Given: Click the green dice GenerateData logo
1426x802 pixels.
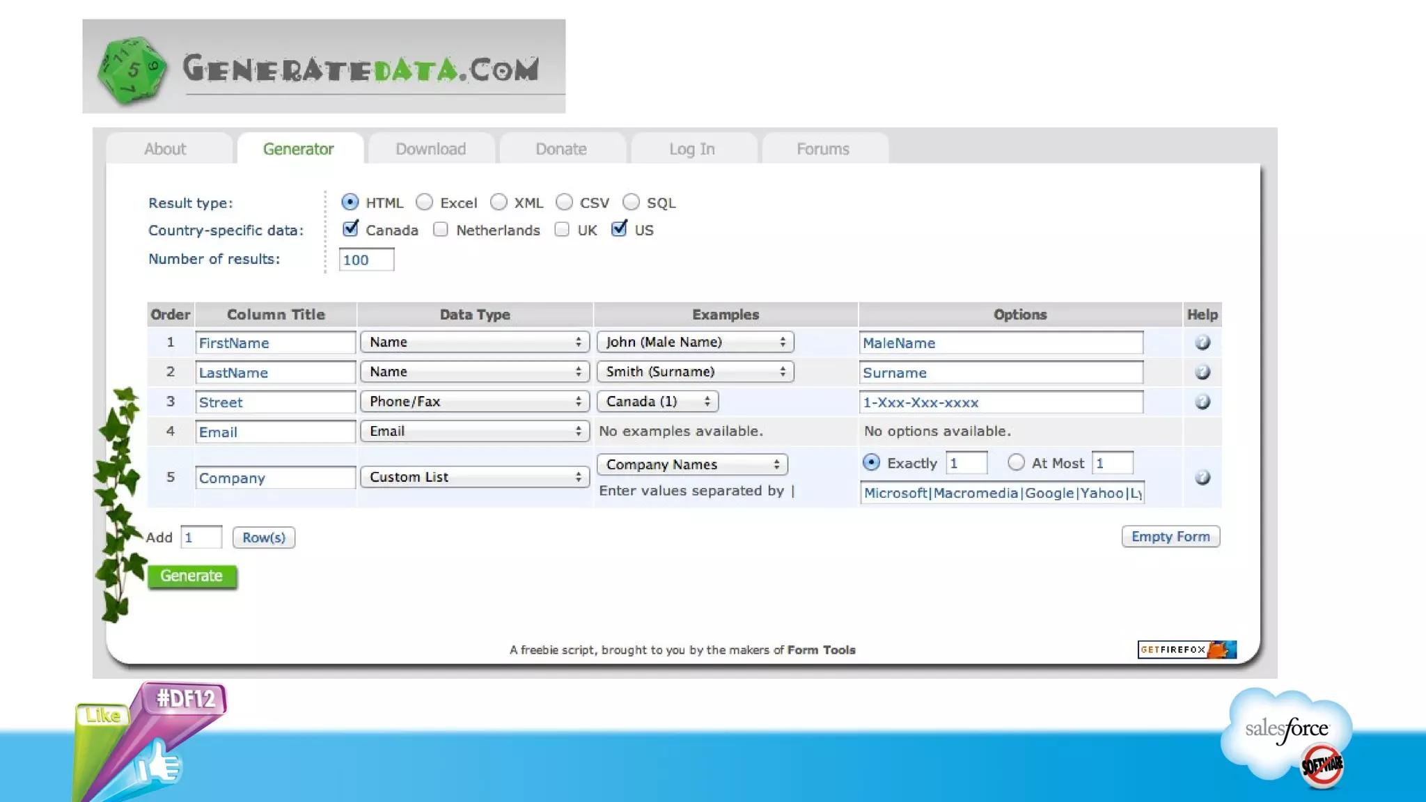Looking at the screenshot, I should tap(132, 70).
